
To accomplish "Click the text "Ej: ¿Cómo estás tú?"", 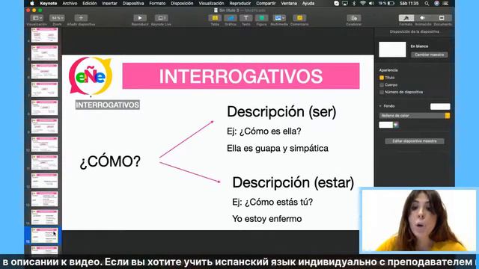I will pos(272,202).
